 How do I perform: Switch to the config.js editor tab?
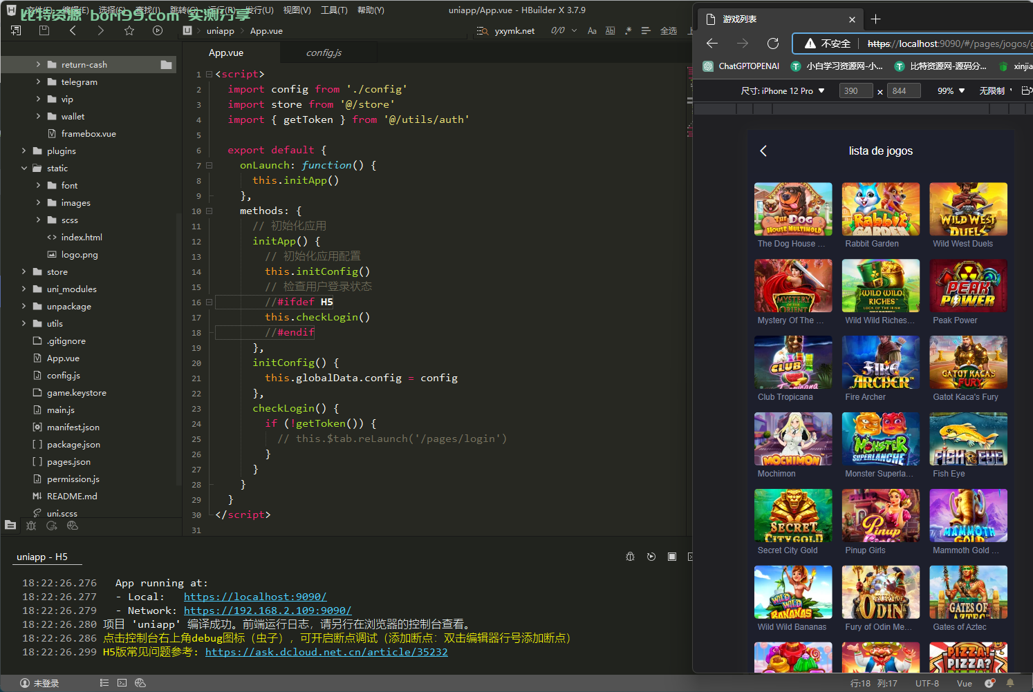324,52
